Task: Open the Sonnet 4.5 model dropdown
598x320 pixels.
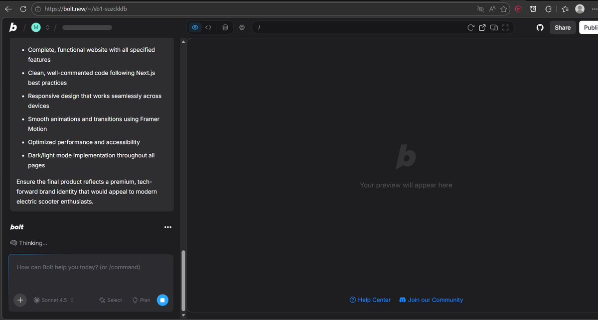Action: (x=54, y=300)
